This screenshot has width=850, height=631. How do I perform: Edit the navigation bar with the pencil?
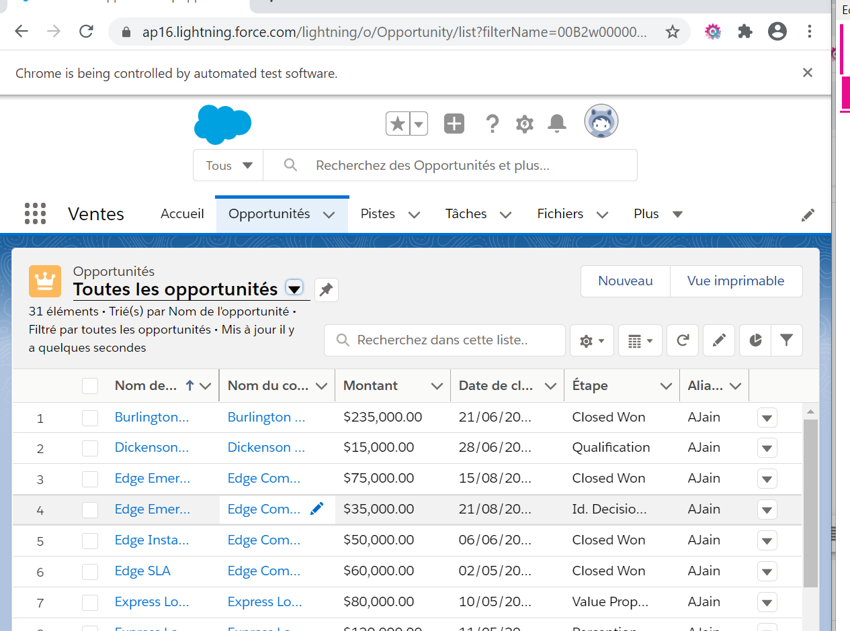[x=808, y=215]
